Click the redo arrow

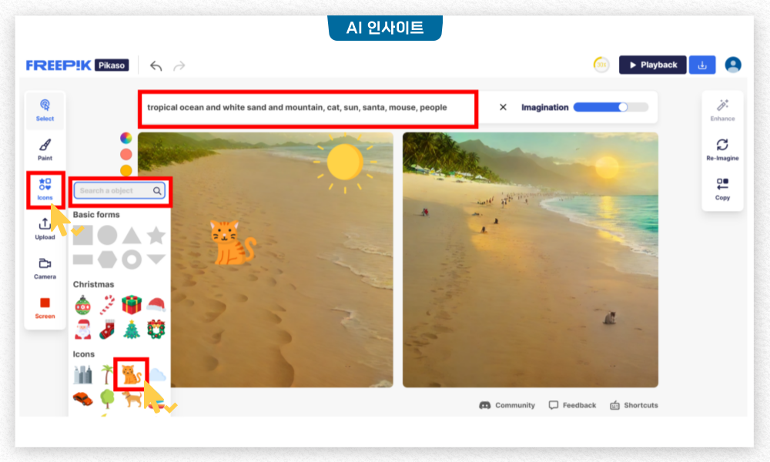(x=179, y=65)
